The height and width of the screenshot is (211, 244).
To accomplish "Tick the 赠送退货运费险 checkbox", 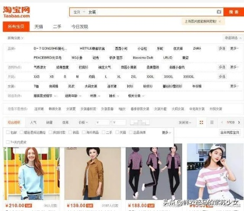I will pos(21,132).
